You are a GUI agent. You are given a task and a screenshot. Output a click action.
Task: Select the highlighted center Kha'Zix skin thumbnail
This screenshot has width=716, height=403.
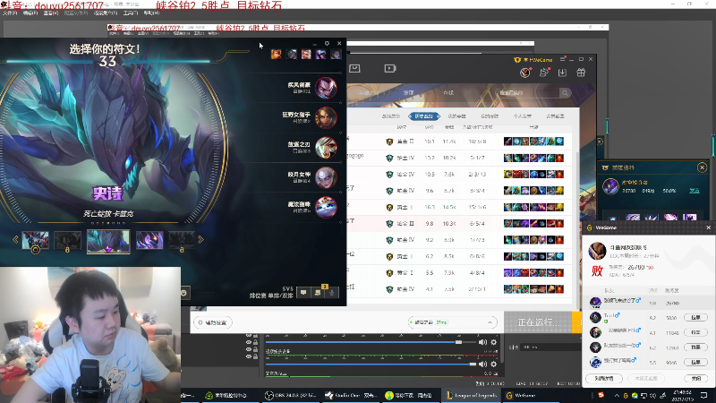(x=108, y=241)
